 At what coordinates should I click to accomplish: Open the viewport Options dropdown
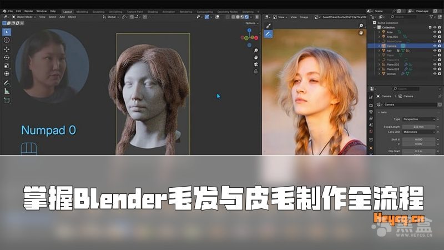pyautogui.click(x=252, y=23)
